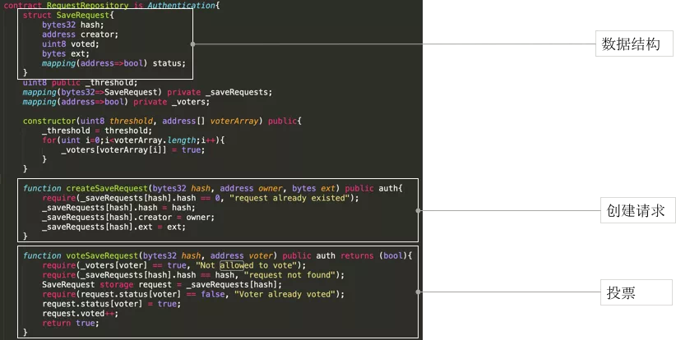
Task: Click '_voters[voterArray[i]] = true;' line
Action: (x=132, y=149)
